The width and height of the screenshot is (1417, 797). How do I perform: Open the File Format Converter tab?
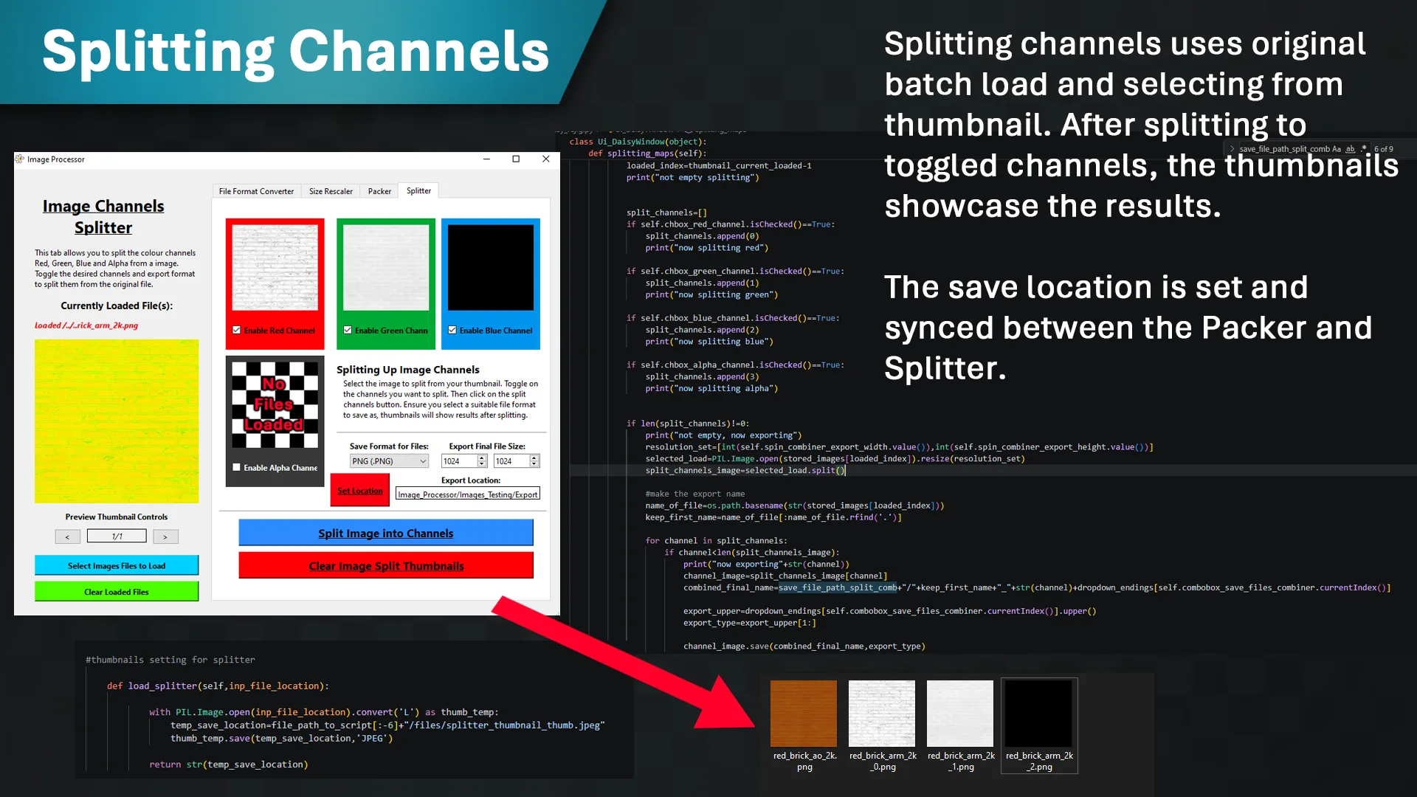pyautogui.click(x=256, y=191)
